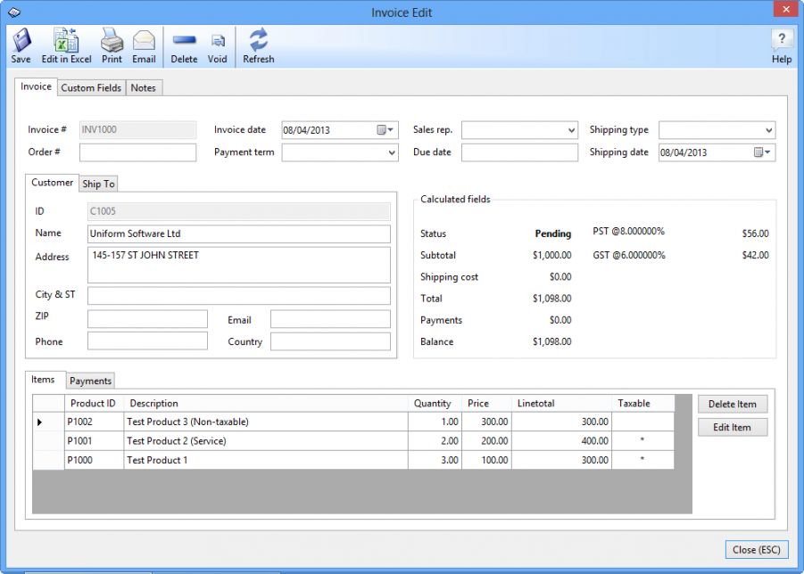Click the Save toolbar icon
This screenshot has height=574, width=804.
21,45
